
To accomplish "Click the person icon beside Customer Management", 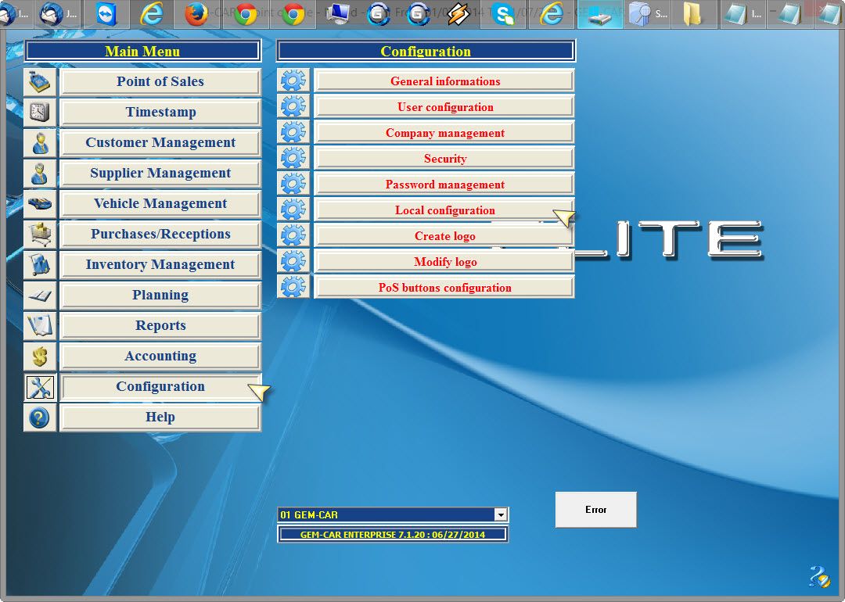I will 40,143.
